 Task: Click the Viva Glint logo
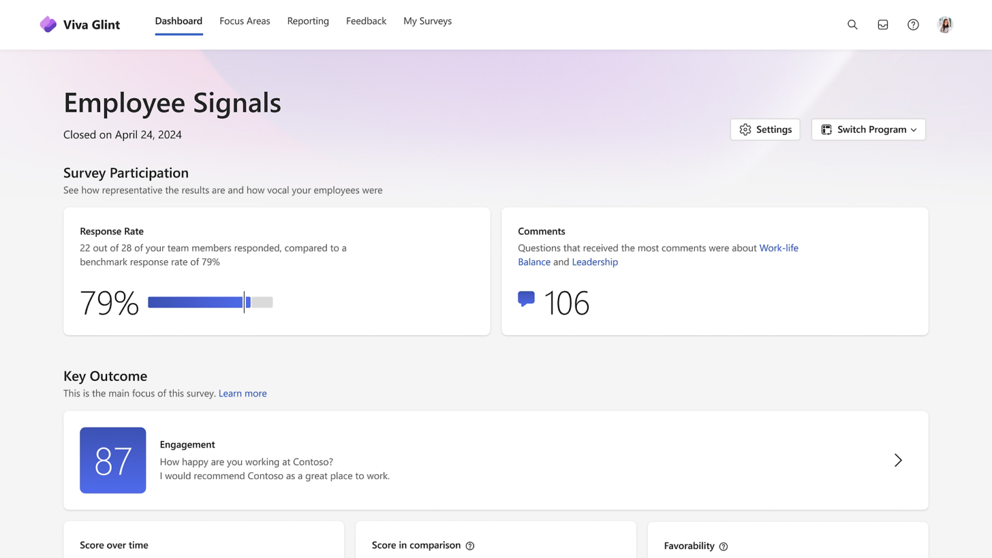(79, 24)
